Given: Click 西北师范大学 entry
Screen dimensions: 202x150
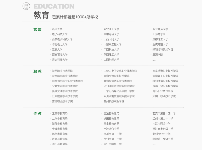Looking at the screenshot, I should click(160, 29).
